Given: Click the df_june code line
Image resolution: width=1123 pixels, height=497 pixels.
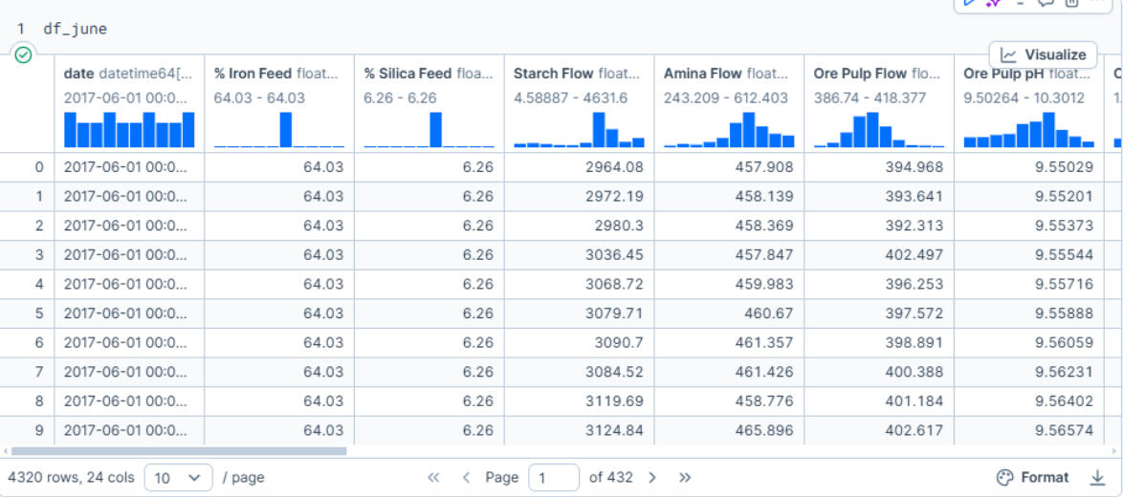Looking at the screenshot, I should coord(75,29).
